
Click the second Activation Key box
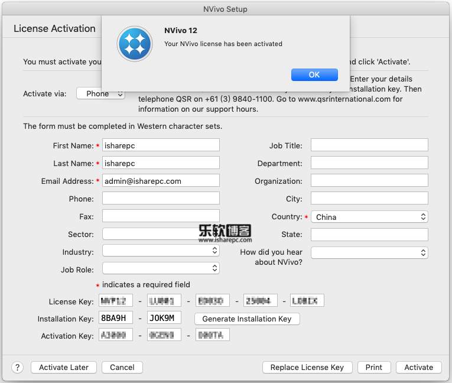(x=164, y=335)
